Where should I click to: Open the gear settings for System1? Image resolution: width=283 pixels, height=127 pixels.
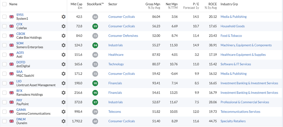63,17
